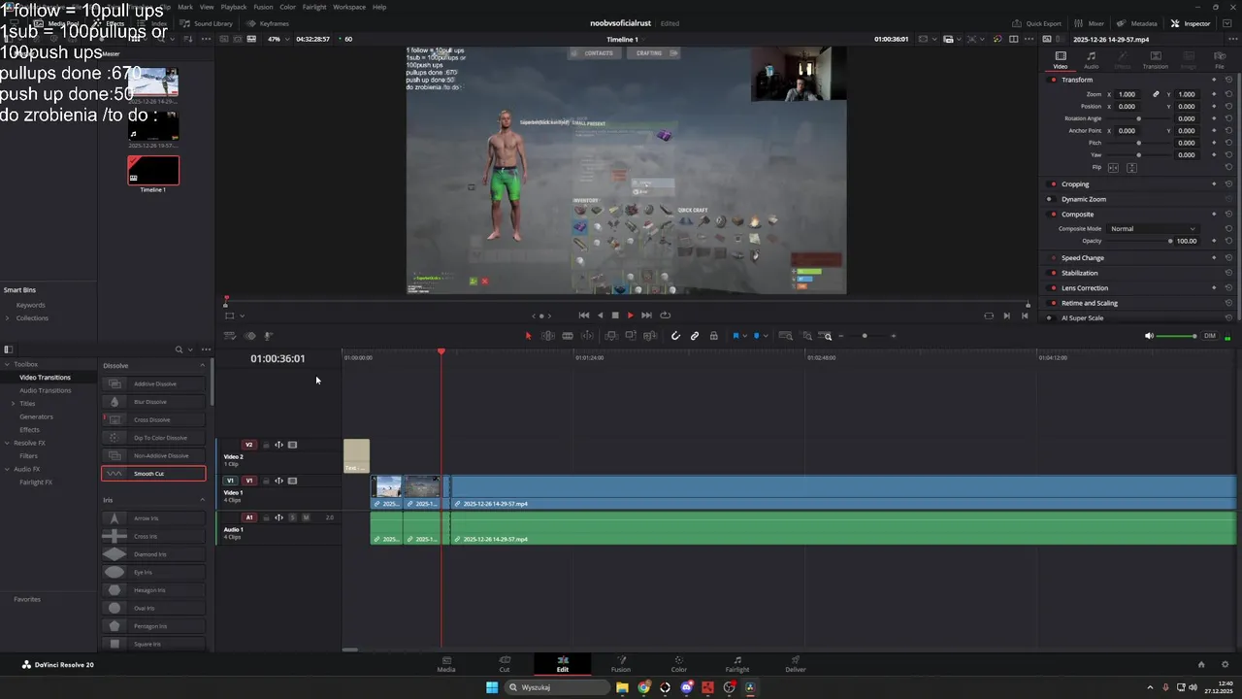Flip horizontally in the Transform section

pos(1113,167)
